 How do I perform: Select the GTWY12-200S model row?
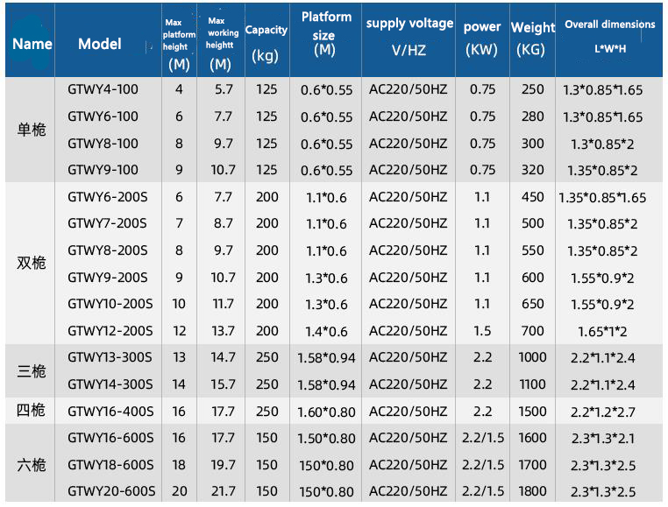110,331
